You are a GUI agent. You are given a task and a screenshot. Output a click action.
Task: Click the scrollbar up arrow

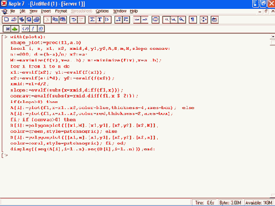tap(273, 37)
